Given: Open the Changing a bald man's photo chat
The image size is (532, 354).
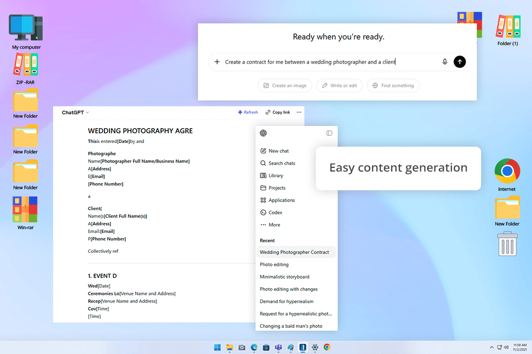Looking at the screenshot, I should [x=291, y=326].
